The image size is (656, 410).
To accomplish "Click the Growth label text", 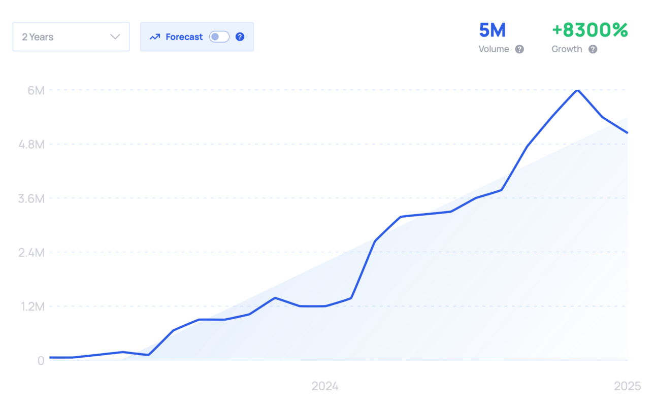I will [x=567, y=49].
